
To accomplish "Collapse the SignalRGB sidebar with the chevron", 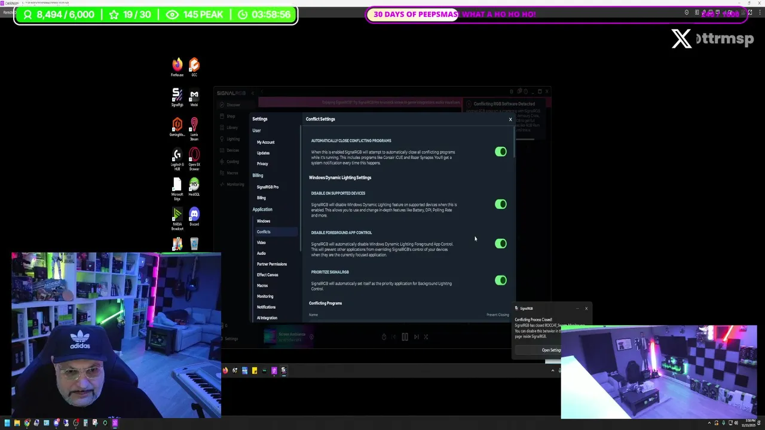I will (x=253, y=93).
